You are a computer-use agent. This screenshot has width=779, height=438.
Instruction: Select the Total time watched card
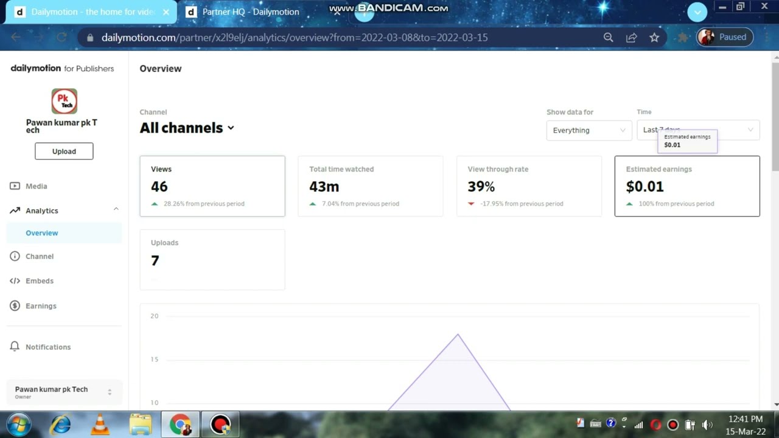pos(371,186)
